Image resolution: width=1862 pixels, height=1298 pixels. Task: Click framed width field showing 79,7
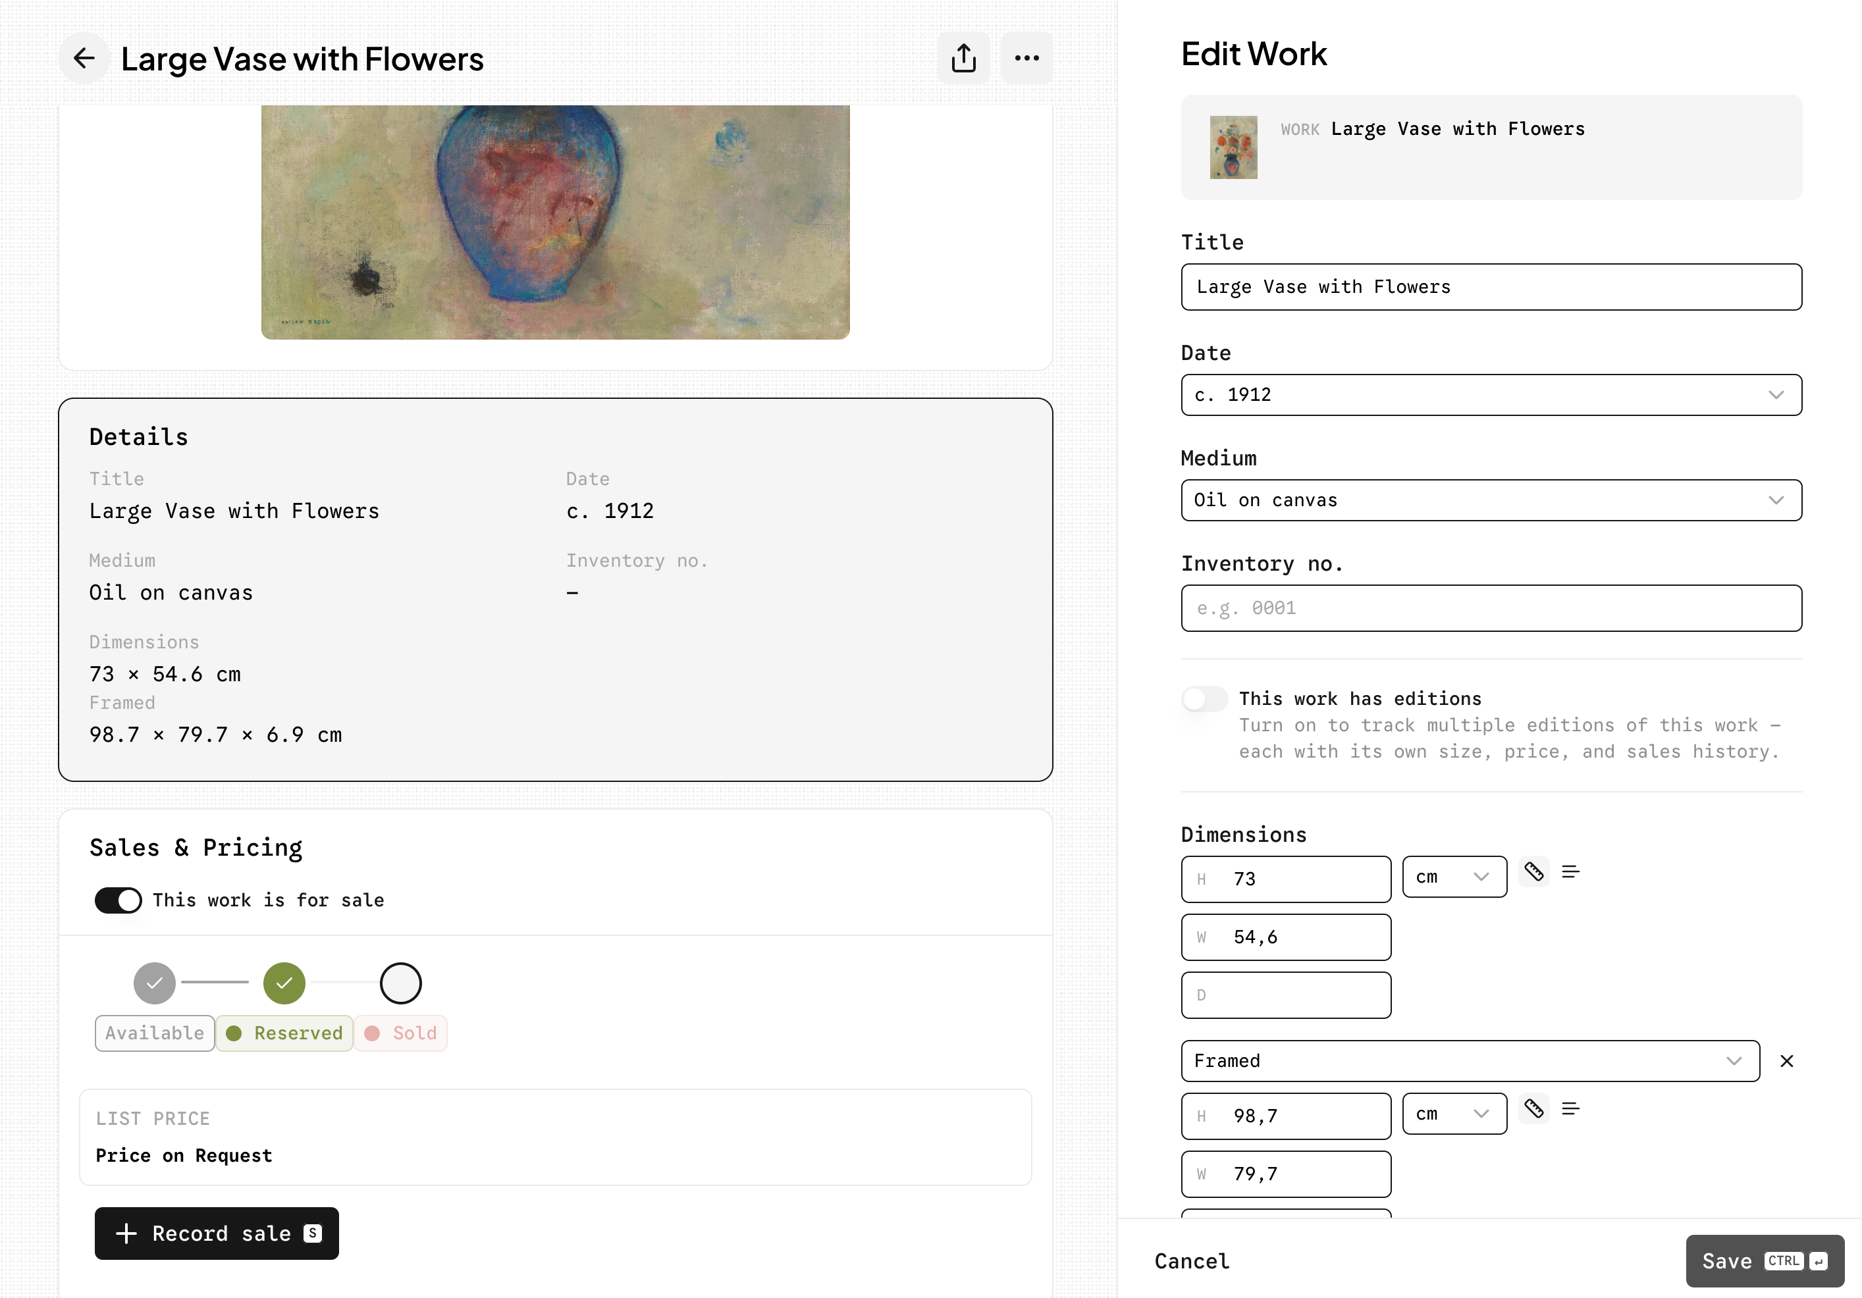tap(1285, 1174)
